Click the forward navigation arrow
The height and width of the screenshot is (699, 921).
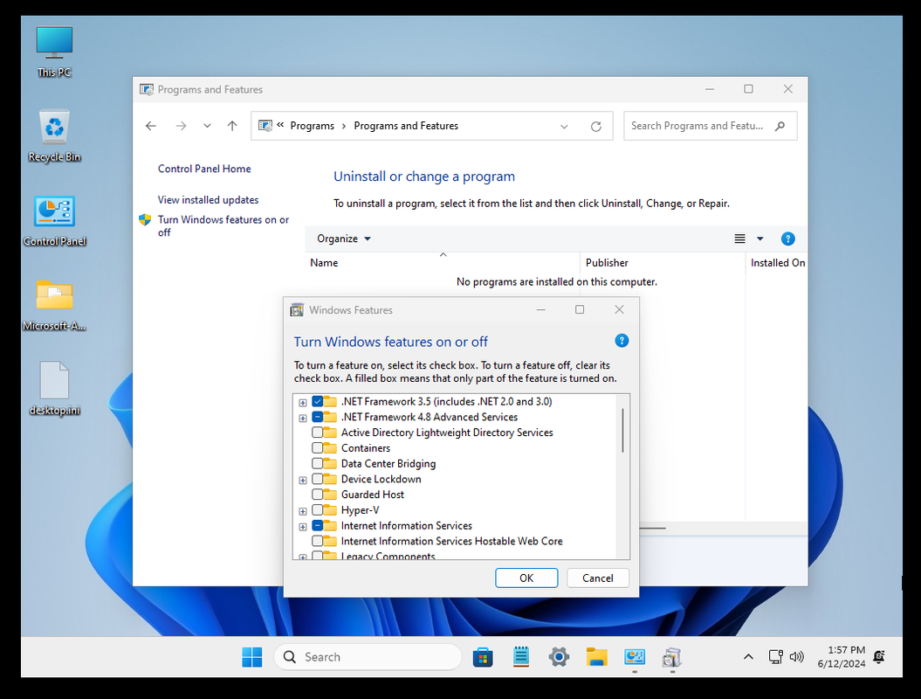[181, 126]
